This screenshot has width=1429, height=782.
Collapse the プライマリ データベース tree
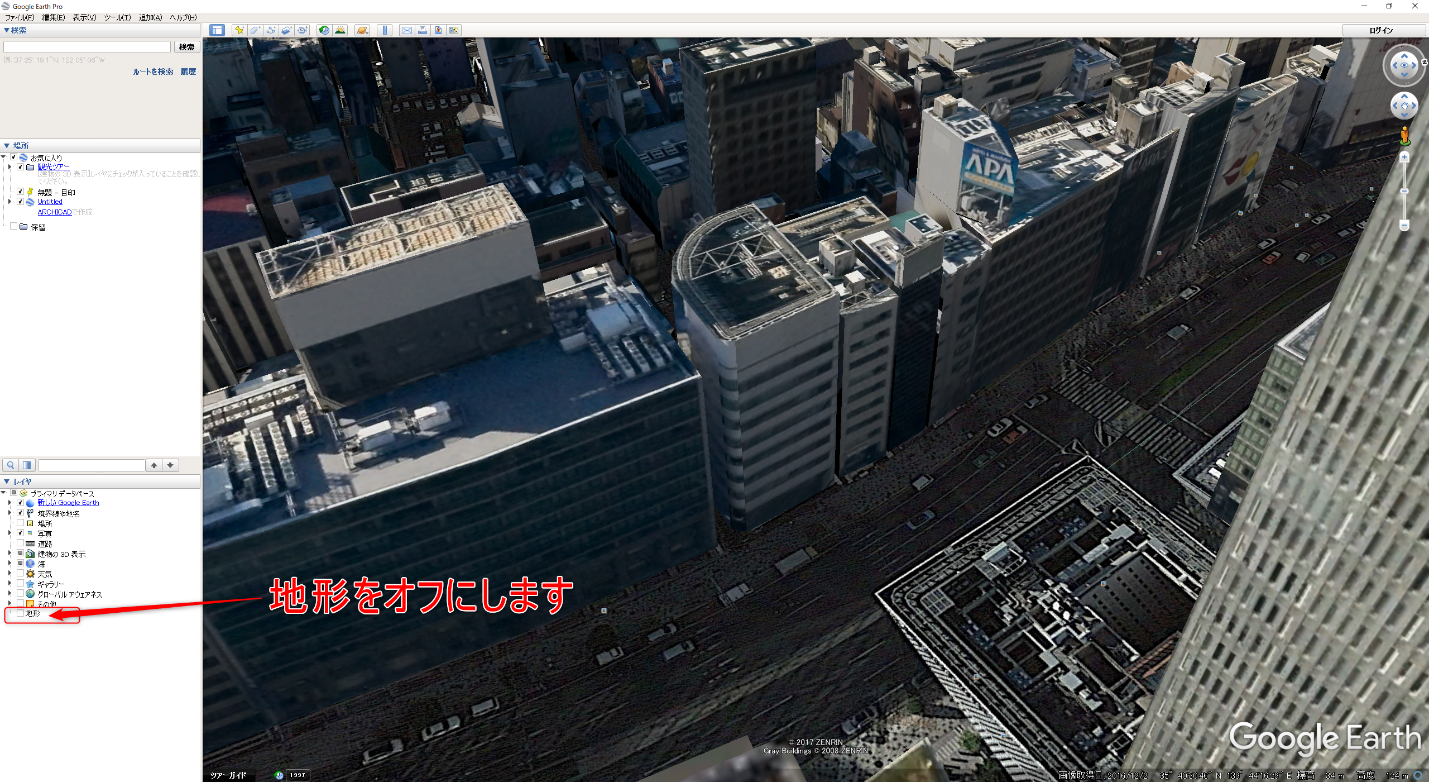click(3, 493)
